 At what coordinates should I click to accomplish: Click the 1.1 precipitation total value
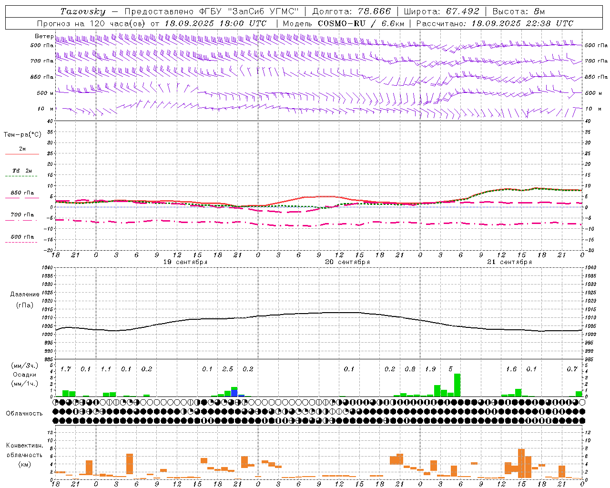click(106, 369)
